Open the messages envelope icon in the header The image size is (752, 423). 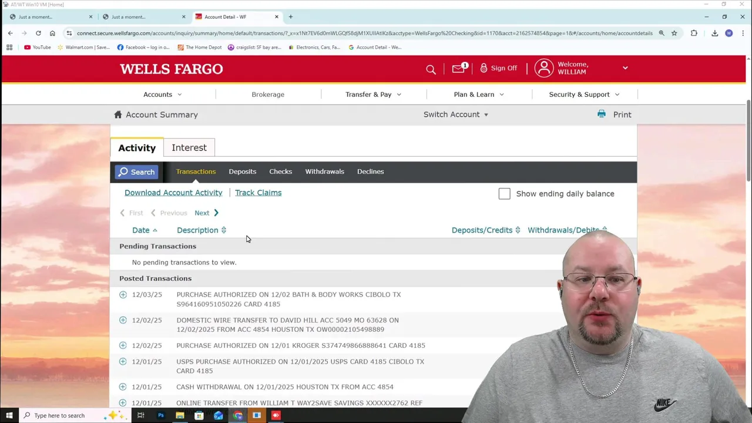[458, 69]
